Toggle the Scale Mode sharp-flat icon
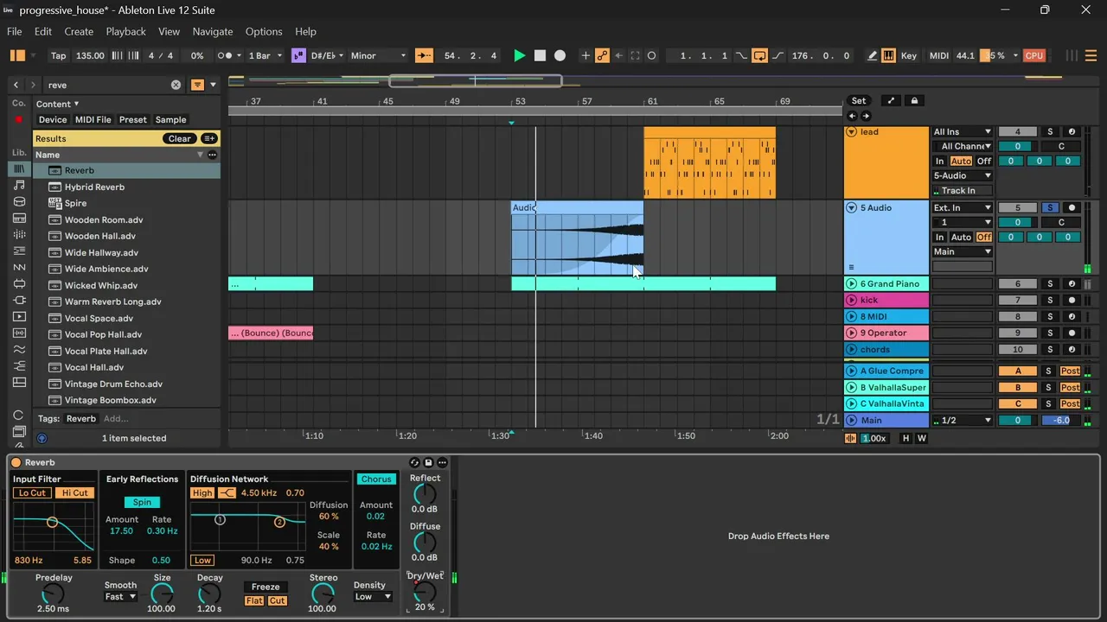The width and height of the screenshot is (1107, 622). pos(298,55)
